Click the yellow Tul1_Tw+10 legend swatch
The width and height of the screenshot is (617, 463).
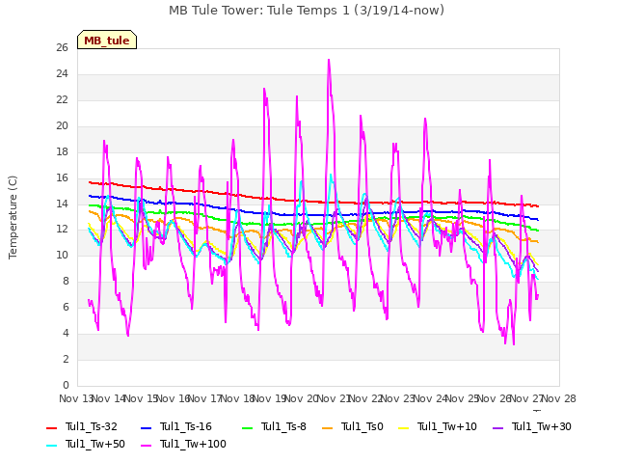pyautogui.click(x=403, y=427)
